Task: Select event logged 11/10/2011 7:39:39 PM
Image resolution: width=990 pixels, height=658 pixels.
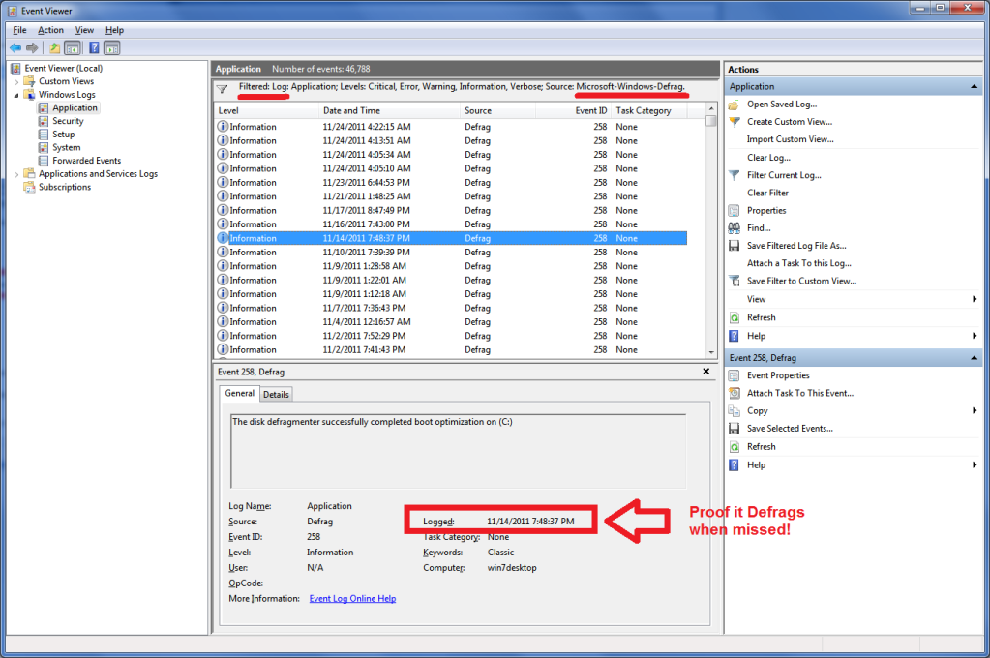Action: tap(451, 252)
